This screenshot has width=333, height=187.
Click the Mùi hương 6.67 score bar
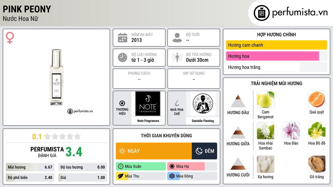point(30,167)
